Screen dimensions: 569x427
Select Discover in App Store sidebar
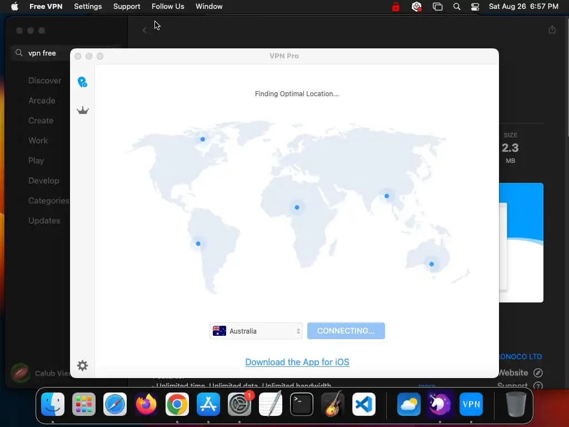[x=44, y=81]
